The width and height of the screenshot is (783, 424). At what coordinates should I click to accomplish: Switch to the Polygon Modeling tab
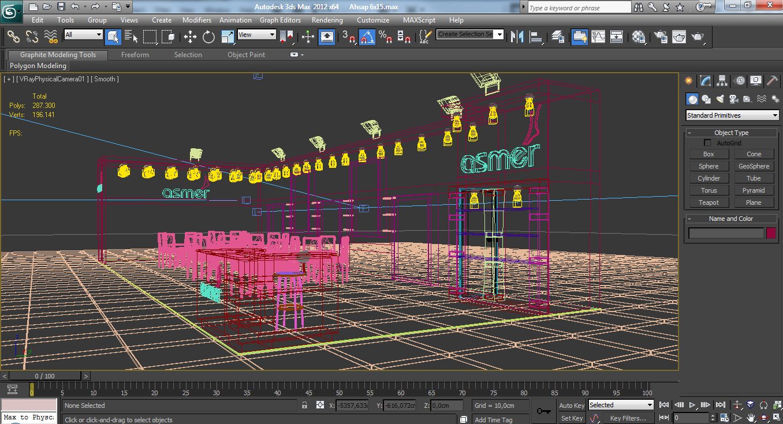tap(38, 66)
